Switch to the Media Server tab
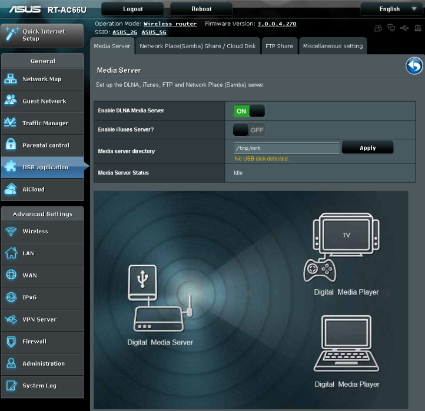 pyautogui.click(x=112, y=46)
